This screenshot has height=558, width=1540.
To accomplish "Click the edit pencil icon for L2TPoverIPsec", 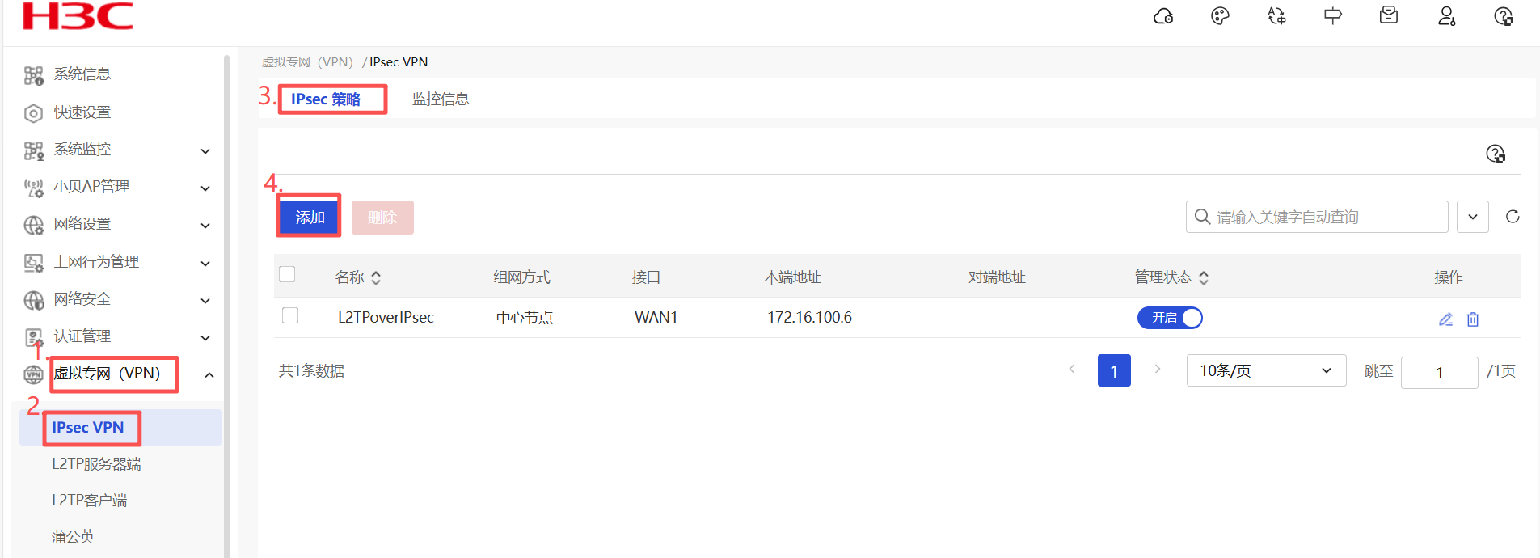I will [x=1445, y=319].
